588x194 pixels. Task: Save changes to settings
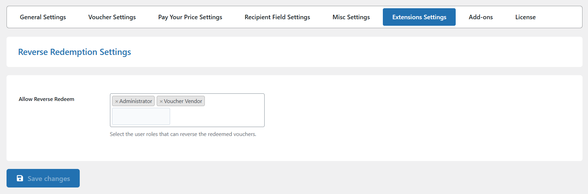point(43,178)
